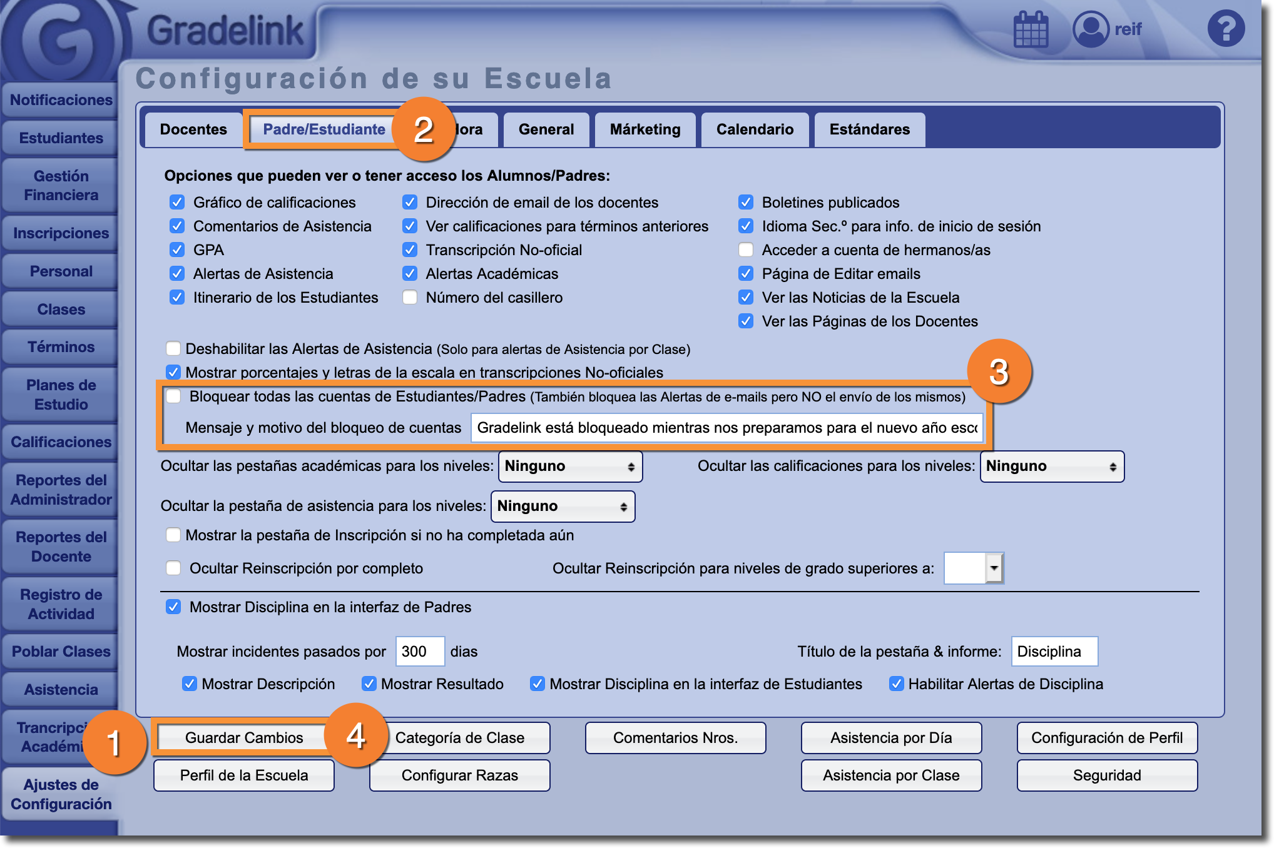The width and height of the screenshot is (1274, 848).
Task: Click the Configurar Razas button
Action: click(460, 775)
